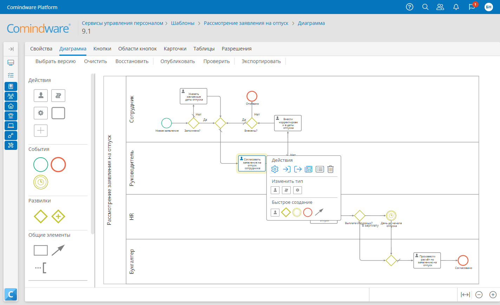Open the Разрешения tab

coord(236,49)
